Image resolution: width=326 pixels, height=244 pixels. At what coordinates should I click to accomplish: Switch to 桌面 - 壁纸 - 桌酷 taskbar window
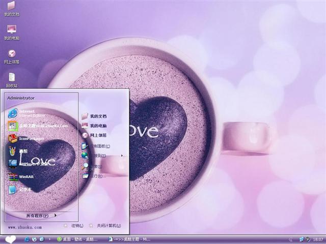pos(77,239)
